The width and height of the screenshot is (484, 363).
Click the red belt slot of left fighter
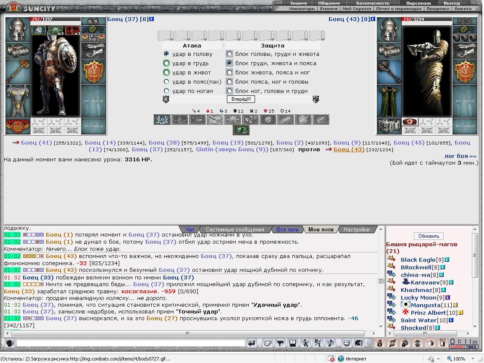[18, 126]
